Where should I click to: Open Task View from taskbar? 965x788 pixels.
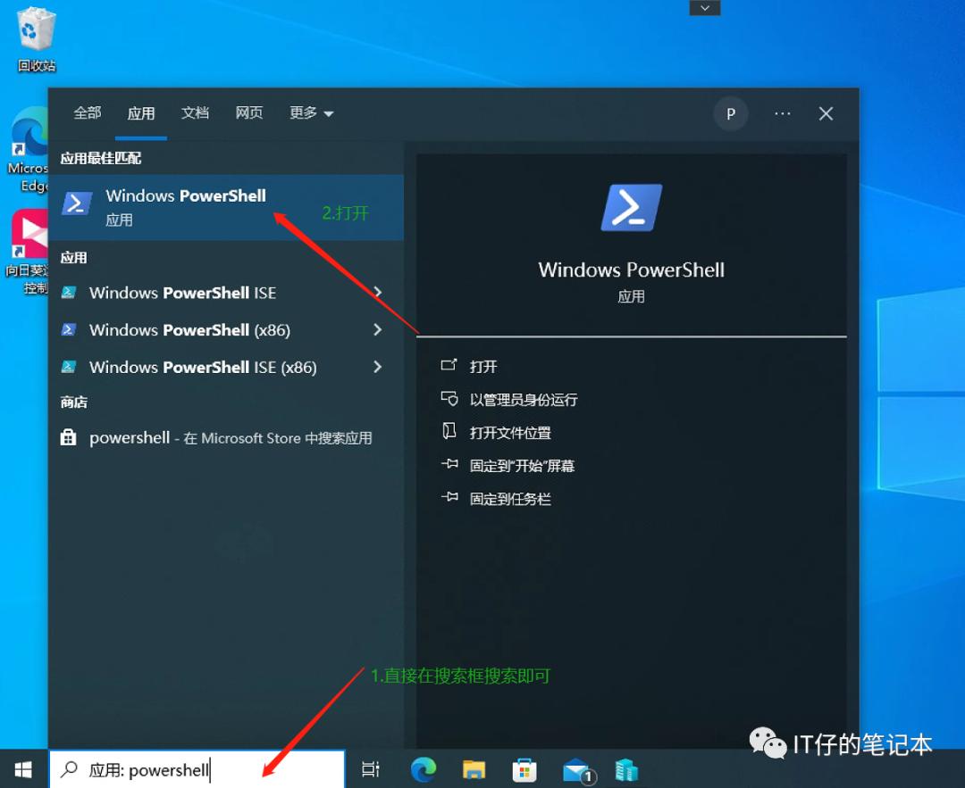click(x=370, y=768)
